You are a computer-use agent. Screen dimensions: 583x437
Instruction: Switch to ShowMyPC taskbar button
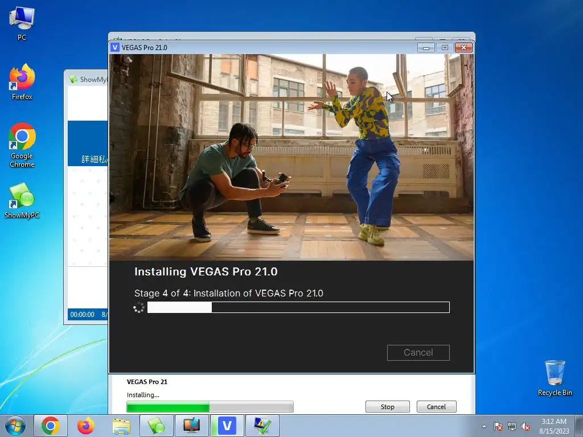[x=156, y=426]
